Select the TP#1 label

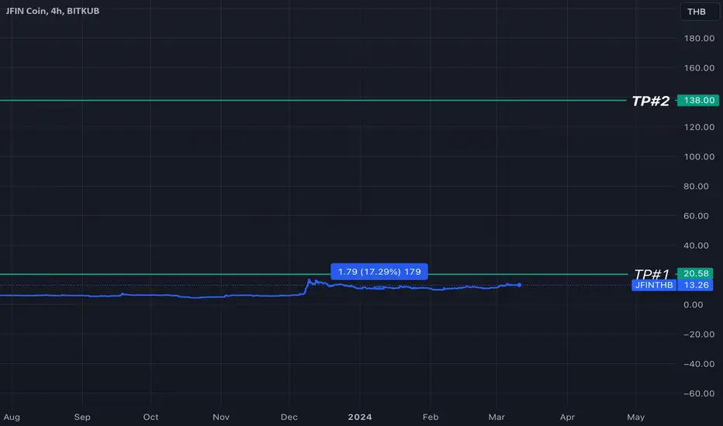652,274
